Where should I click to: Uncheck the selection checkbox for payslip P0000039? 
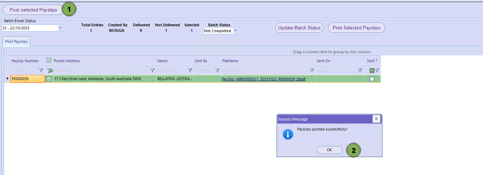coord(49,79)
